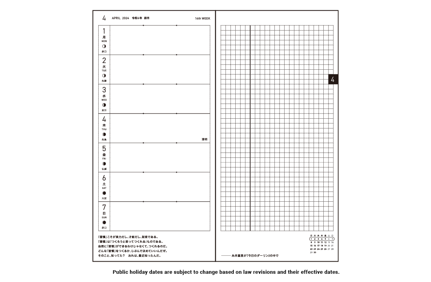Click the large day number 3 for Wednesday
The image size is (431, 282).
click(104, 90)
